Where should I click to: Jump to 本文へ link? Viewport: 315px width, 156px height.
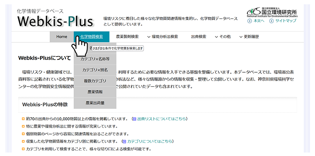click(x=259, y=21)
